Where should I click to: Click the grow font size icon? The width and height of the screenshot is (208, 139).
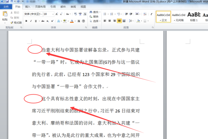(x=57, y=14)
